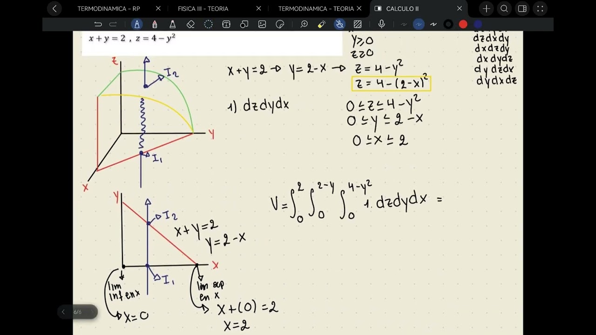The width and height of the screenshot is (596, 335).
Task: Click the typed text x + y = 2, z = 4 − y²
Action: 132,38
